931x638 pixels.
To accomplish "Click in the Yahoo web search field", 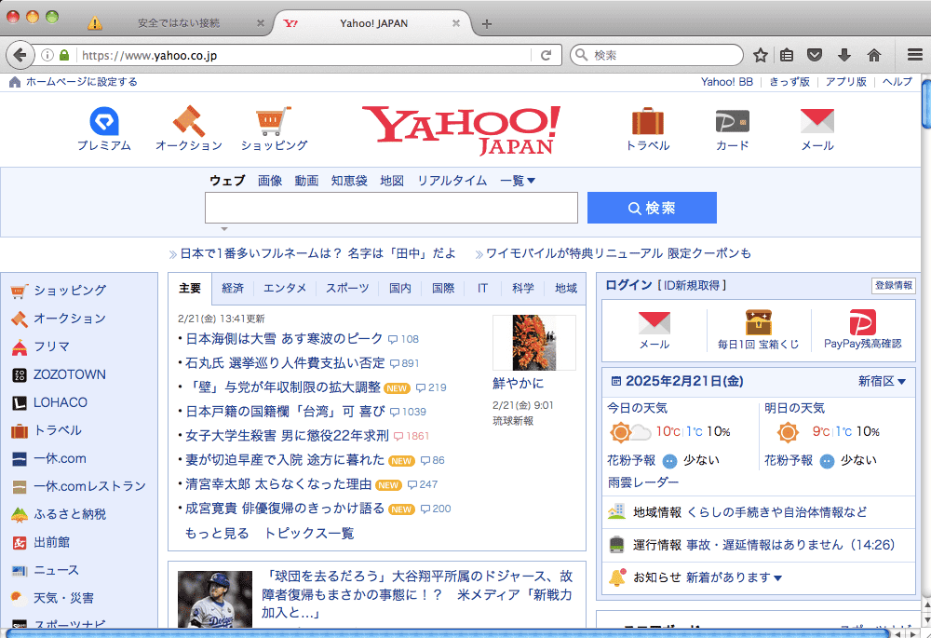I will (391, 208).
